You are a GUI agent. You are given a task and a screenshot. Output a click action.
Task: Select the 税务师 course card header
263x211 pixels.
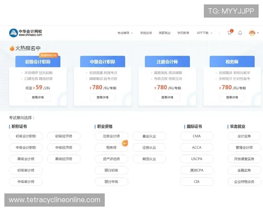232,62
